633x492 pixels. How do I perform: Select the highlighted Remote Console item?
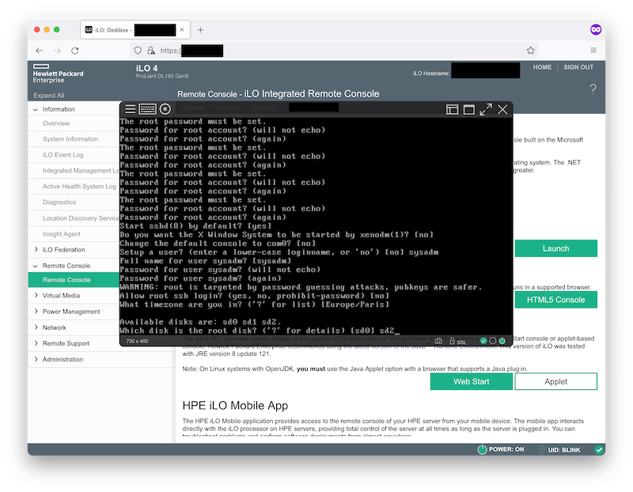[x=74, y=280]
